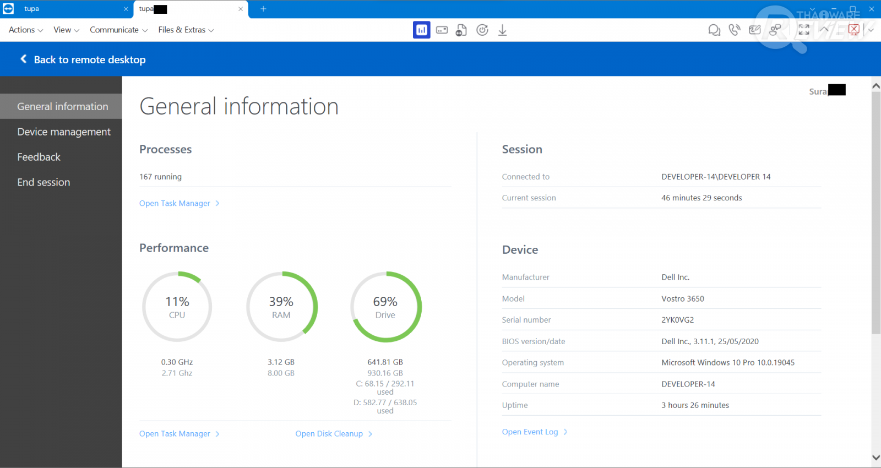This screenshot has width=881, height=468.
Task: Close the active white session tab
Action: [241, 9]
